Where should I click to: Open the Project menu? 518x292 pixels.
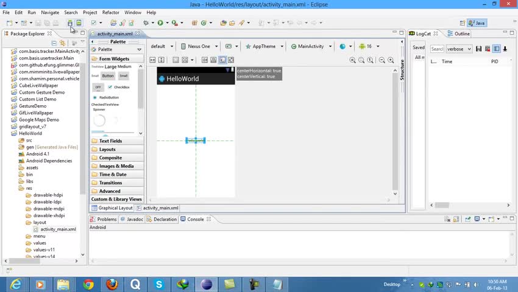[90, 12]
